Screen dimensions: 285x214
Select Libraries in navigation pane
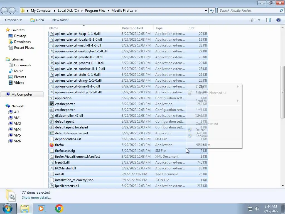coord(18,59)
